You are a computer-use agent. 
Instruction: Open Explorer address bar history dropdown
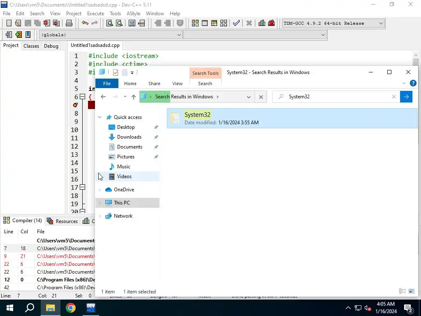click(x=249, y=97)
